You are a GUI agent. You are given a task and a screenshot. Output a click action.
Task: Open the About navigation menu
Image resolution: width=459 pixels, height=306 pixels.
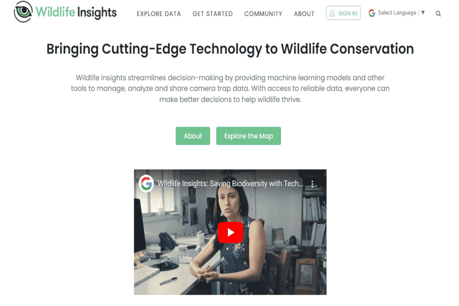pos(304,14)
